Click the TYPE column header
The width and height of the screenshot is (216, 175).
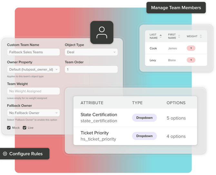[x=137, y=103]
